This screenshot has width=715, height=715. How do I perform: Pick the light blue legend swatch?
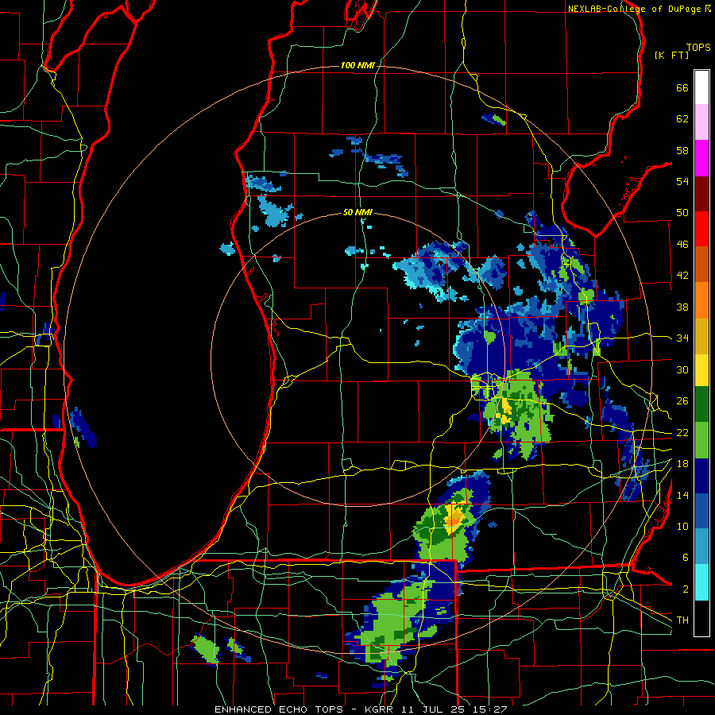point(701,547)
